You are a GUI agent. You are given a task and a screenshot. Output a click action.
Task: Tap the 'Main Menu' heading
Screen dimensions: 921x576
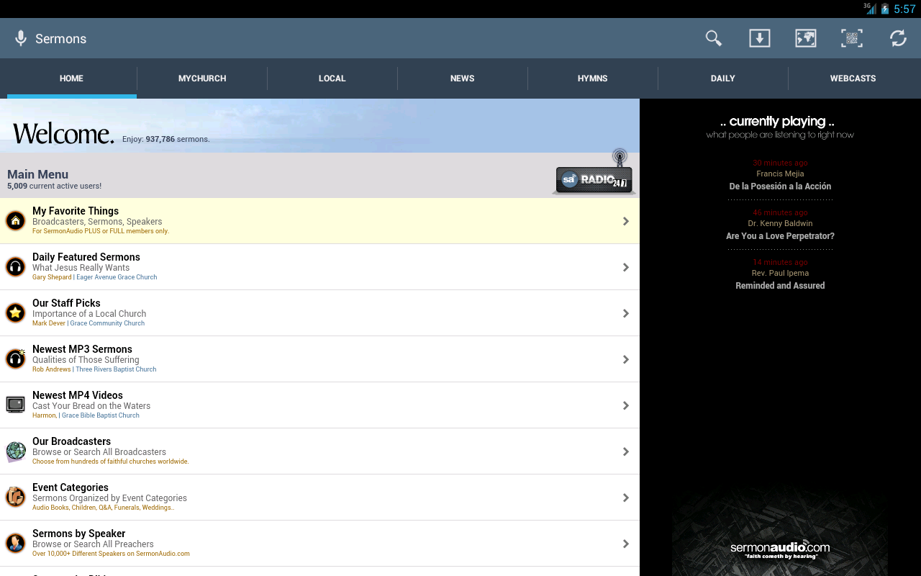[37, 174]
